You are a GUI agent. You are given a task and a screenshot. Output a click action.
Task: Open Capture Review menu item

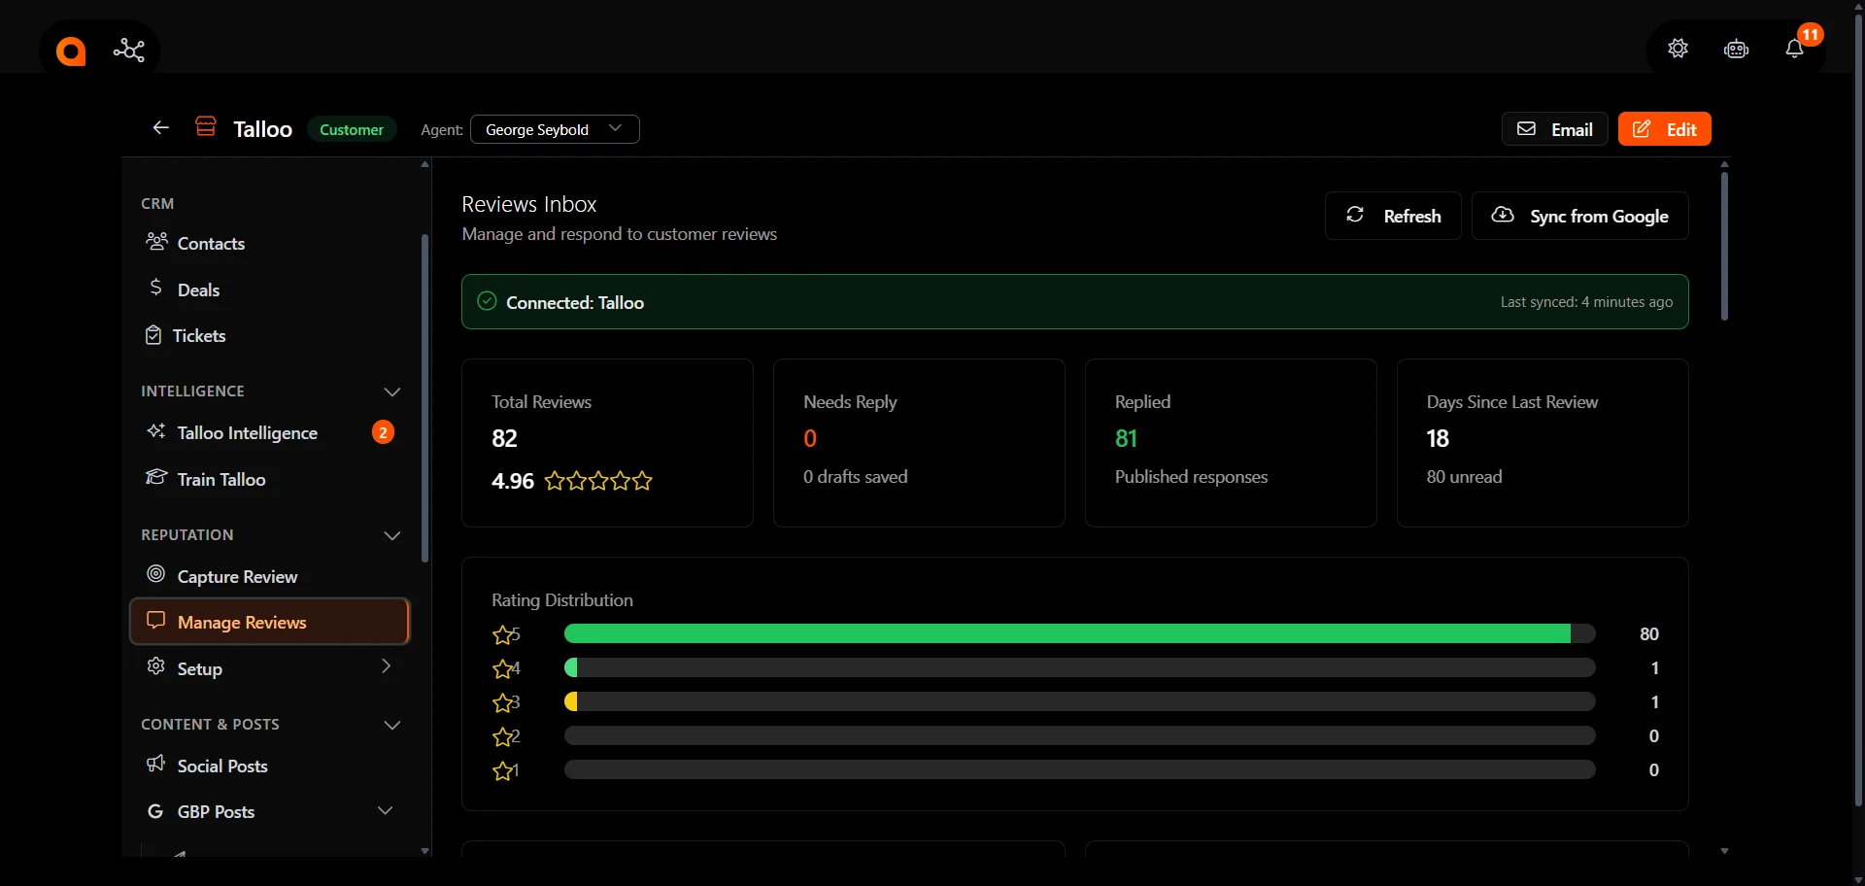270,576
